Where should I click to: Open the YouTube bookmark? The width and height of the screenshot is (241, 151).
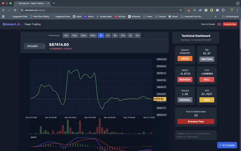click(120, 16)
